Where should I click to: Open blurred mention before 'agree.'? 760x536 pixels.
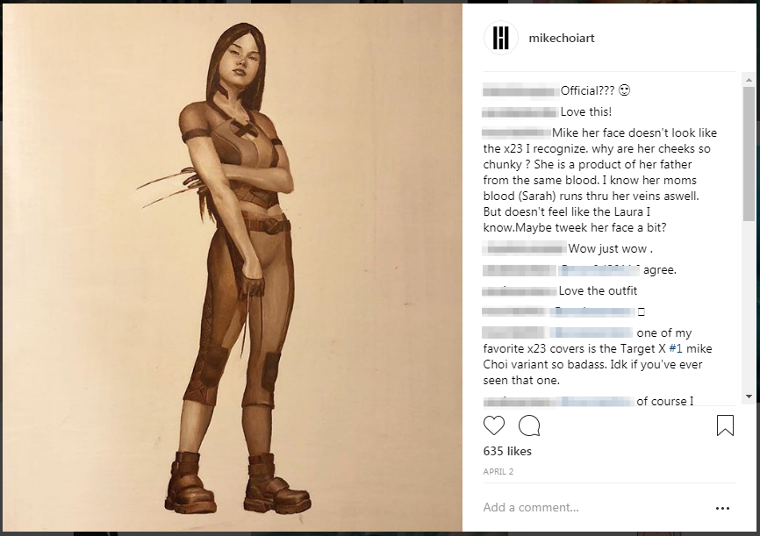tap(599, 270)
